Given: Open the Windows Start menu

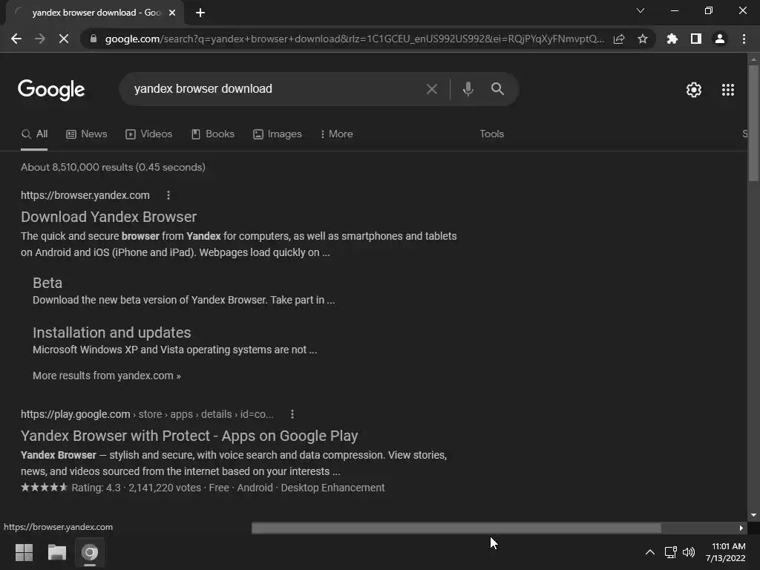Looking at the screenshot, I should click(24, 552).
